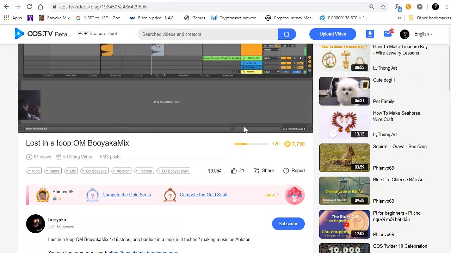The height and width of the screenshot is (253, 451).
Task: Open mail notifications with 79 badge
Action: 388,34
